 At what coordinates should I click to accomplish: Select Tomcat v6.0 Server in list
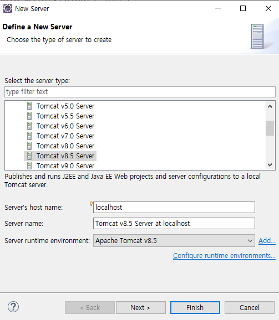65,126
